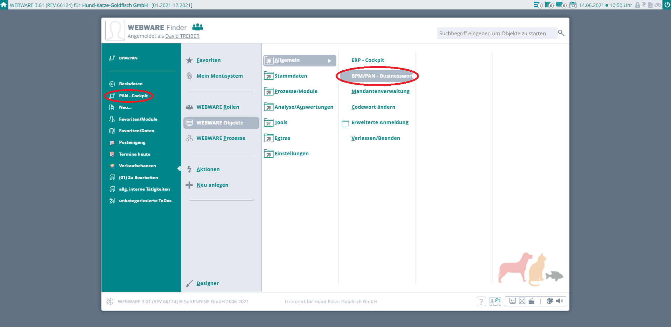Open the color palette icon in footer

click(x=550, y=301)
